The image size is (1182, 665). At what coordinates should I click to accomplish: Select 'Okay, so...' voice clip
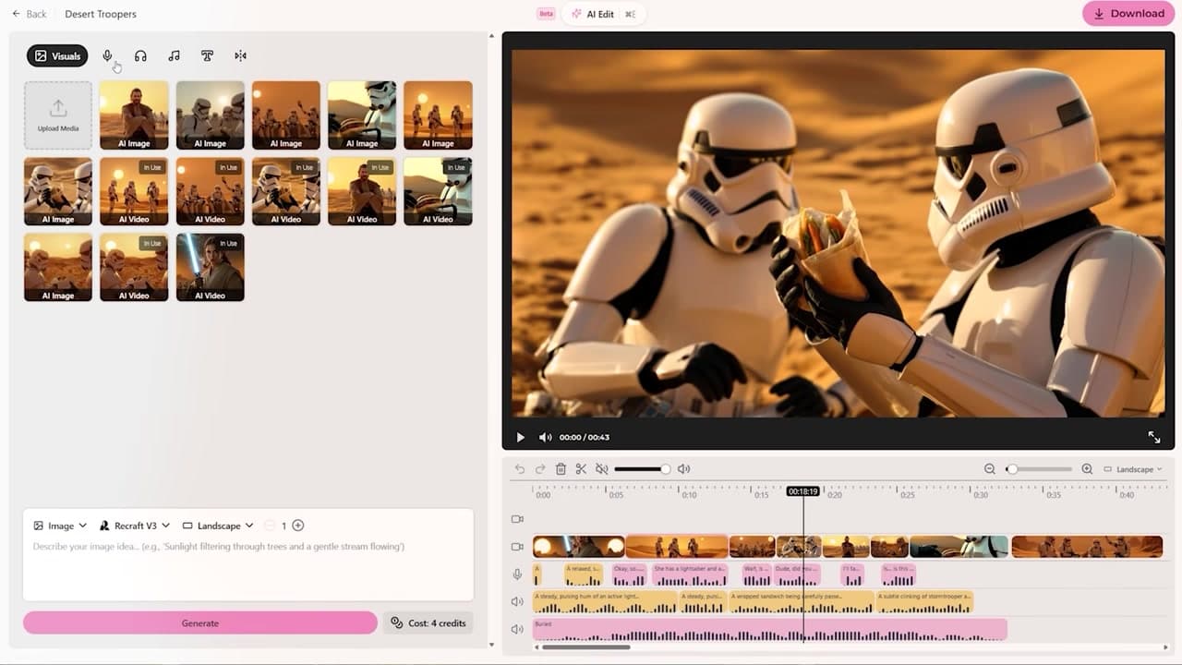pos(630,574)
